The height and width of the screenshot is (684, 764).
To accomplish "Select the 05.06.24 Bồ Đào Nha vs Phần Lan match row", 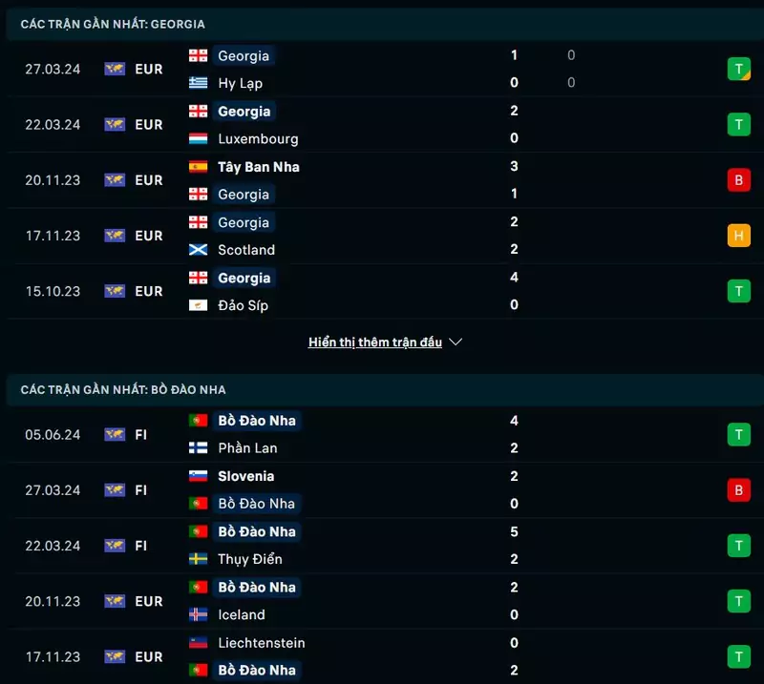I will [x=382, y=434].
